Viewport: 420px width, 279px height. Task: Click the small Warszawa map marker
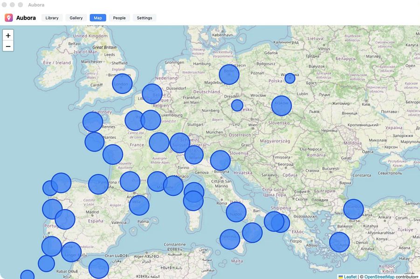click(x=290, y=78)
